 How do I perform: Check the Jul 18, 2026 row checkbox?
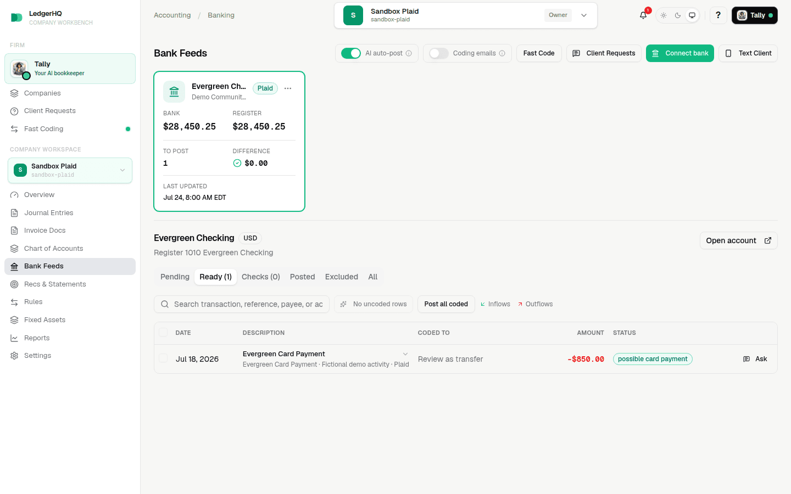pos(163,358)
